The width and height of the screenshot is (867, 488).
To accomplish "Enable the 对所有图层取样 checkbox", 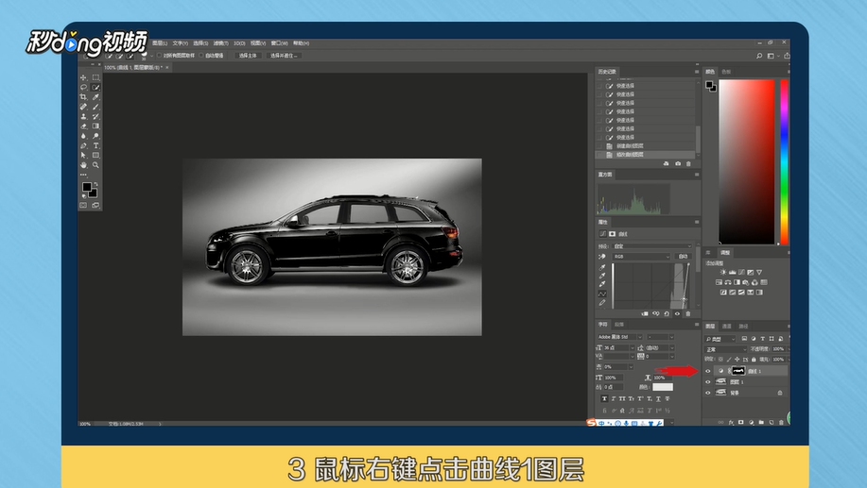I will coord(159,56).
